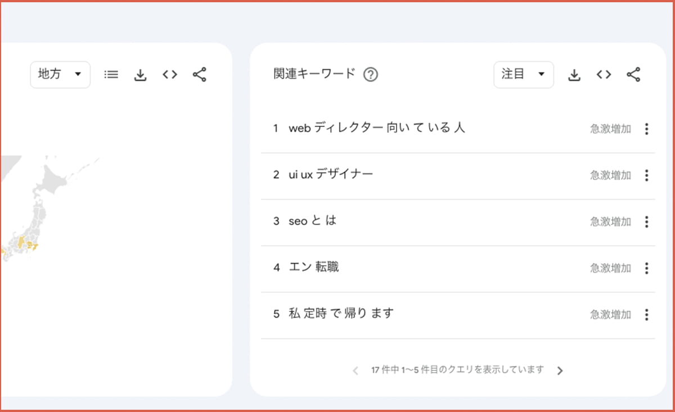Open more options menu for 'seo とは'
This screenshot has height=412, width=675.
[646, 222]
